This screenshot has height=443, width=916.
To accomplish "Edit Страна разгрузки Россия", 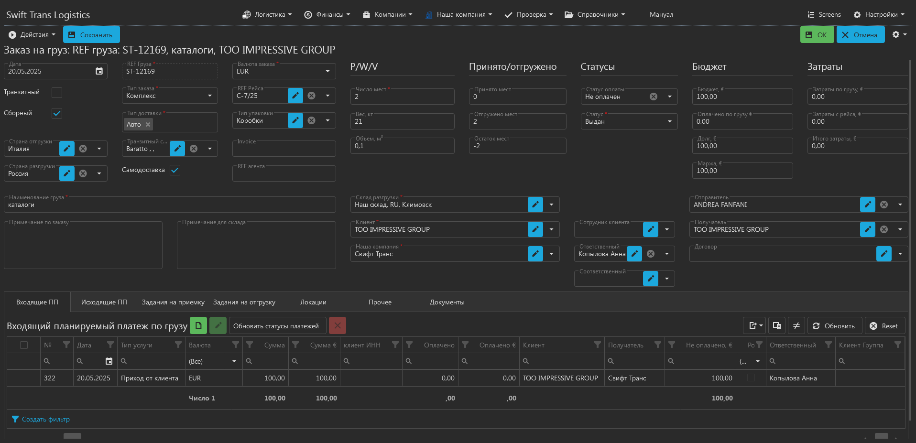I will [67, 173].
